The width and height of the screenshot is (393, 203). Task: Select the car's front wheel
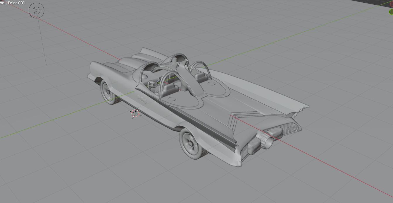point(109,92)
